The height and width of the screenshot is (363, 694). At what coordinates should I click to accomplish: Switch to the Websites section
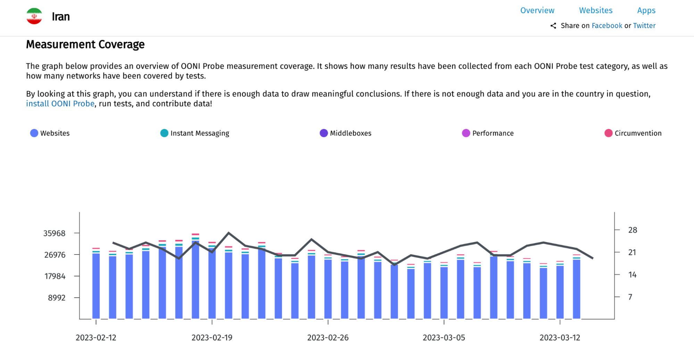coord(595,10)
